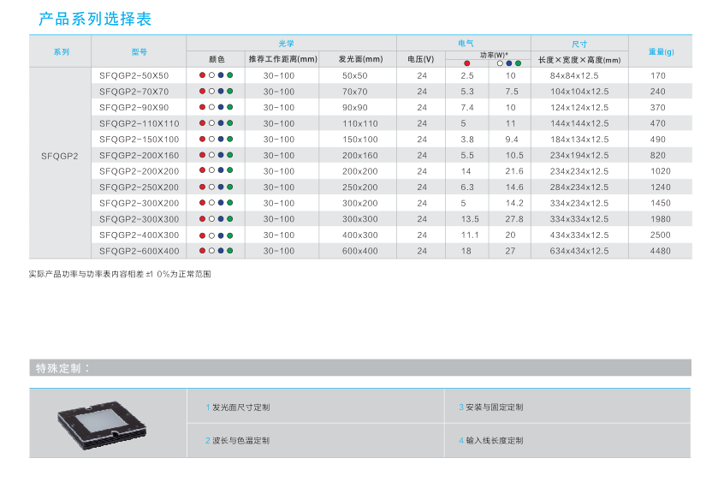Click model SFQGP2-50X50
This screenshot has width=724, height=482.
pos(134,75)
